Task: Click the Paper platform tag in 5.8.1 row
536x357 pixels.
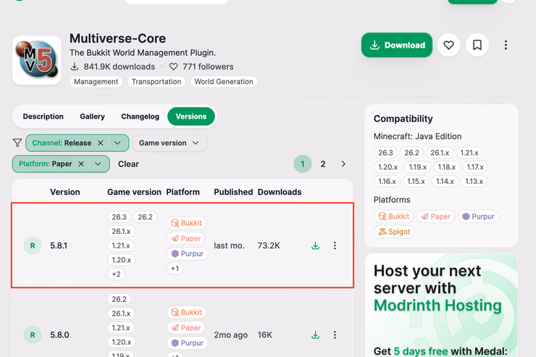Action: [186, 238]
